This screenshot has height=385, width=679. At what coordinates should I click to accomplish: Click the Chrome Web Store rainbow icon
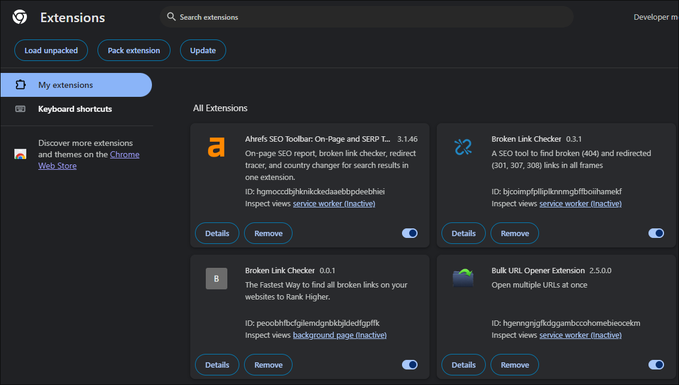20,154
